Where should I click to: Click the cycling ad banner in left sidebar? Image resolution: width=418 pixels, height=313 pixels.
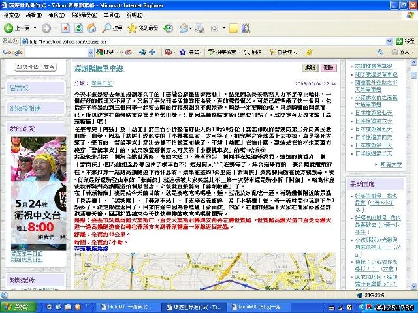coord(39,194)
